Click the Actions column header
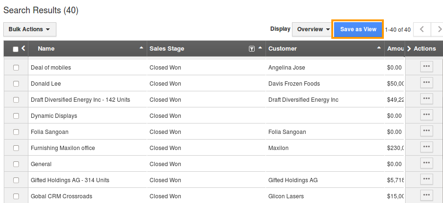The width and height of the screenshot is (443, 203). point(425,49)
